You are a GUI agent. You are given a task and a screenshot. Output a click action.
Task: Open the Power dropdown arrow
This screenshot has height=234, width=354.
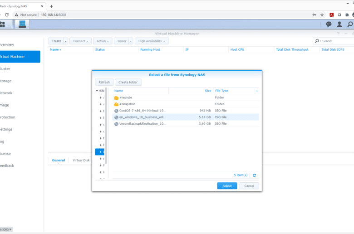pos(131,41)
